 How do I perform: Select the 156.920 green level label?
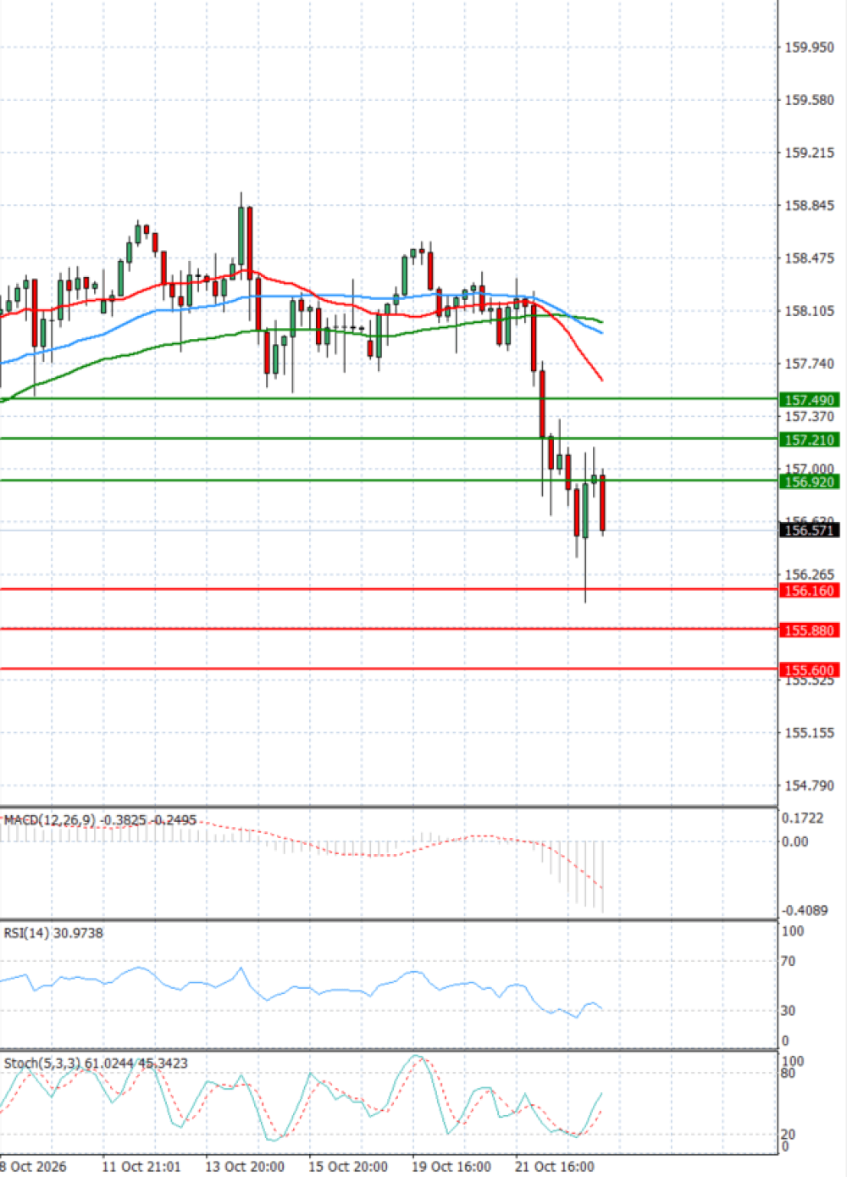click(809, 482)
